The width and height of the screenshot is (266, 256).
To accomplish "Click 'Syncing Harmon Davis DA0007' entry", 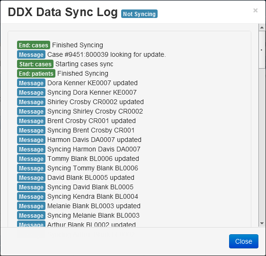I will (94, 149).
